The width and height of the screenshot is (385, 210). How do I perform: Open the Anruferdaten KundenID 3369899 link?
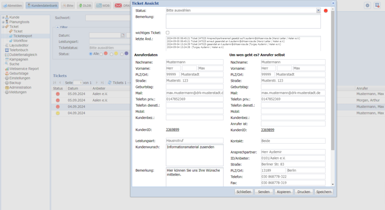(x=172, y=130)
